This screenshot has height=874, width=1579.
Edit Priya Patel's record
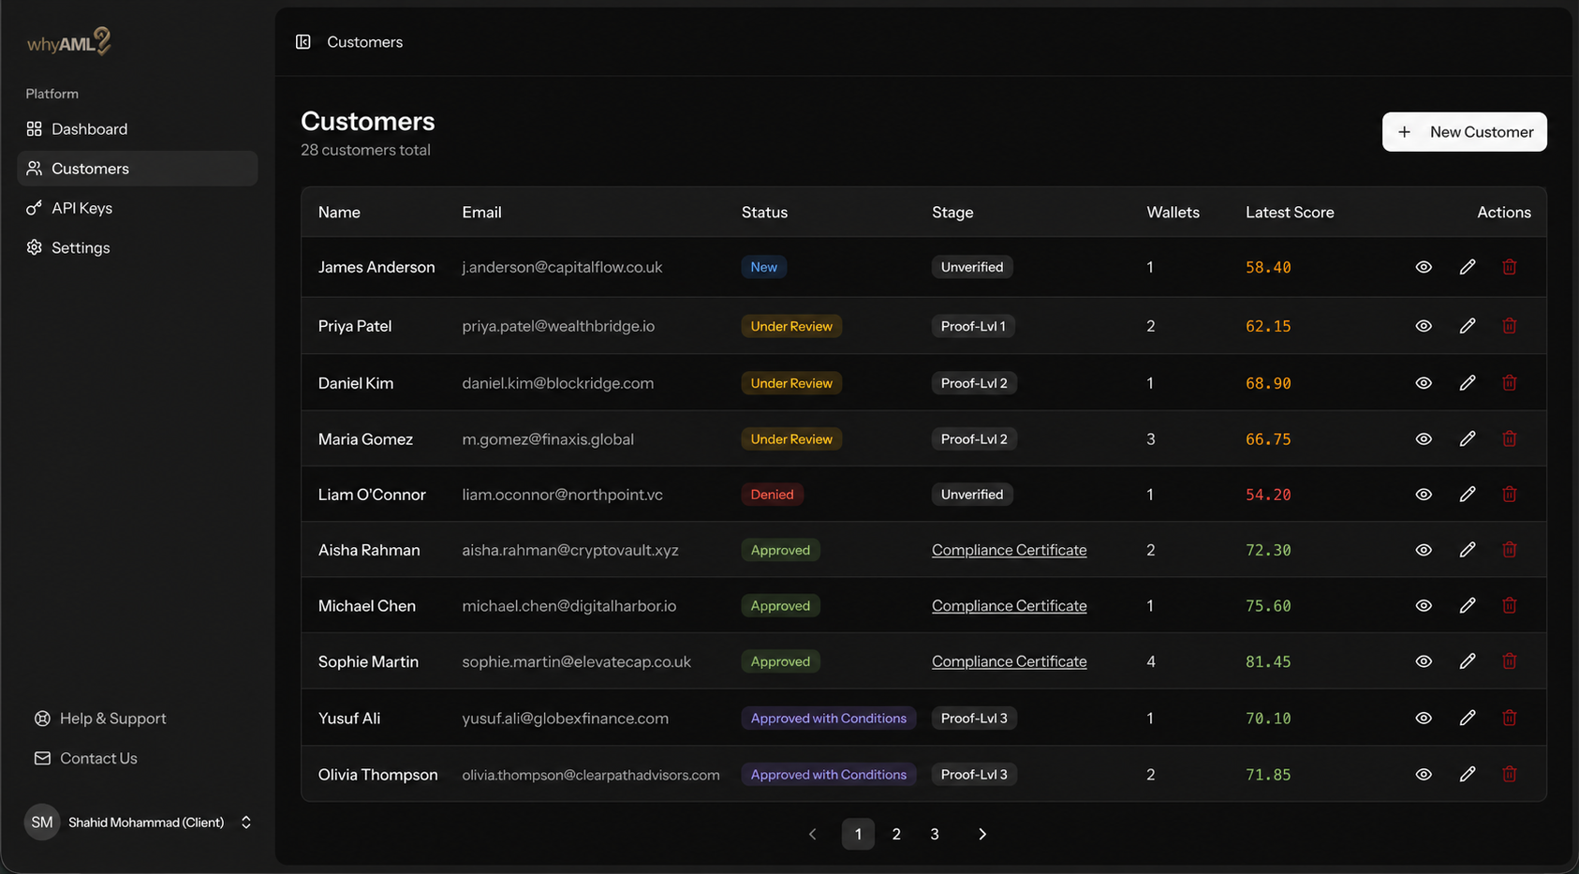coord(1468,326)
